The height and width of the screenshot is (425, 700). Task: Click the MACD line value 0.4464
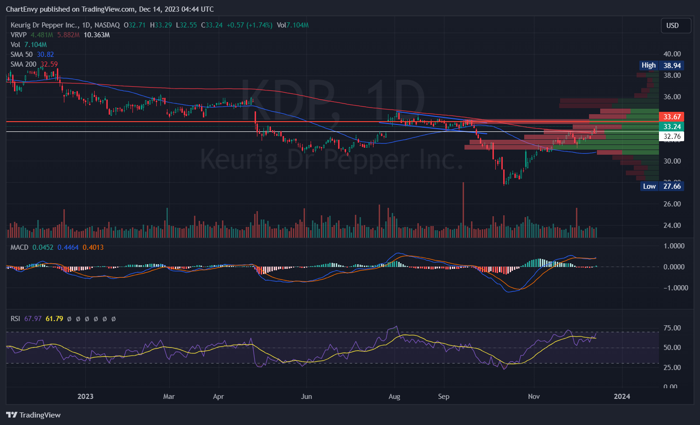(68, 247)
